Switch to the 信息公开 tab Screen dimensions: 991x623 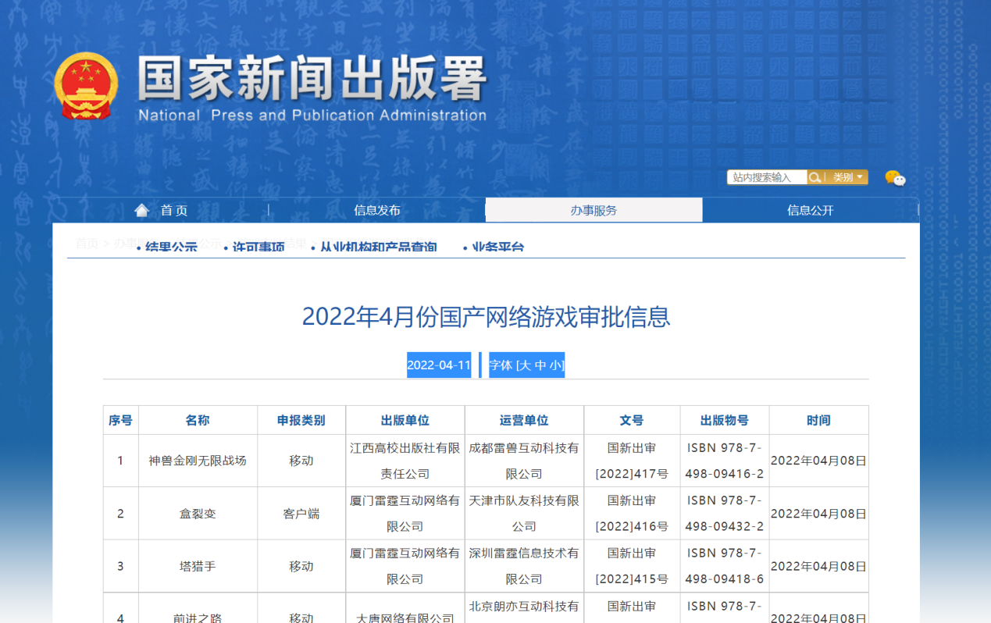pos(811,209)
